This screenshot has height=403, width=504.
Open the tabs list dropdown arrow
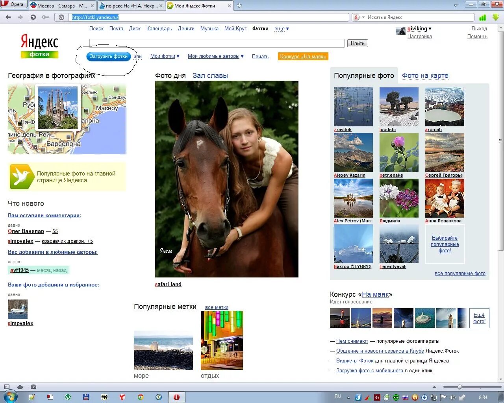456,6
